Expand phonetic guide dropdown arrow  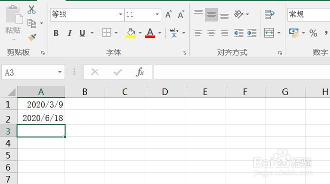point(184,33)
